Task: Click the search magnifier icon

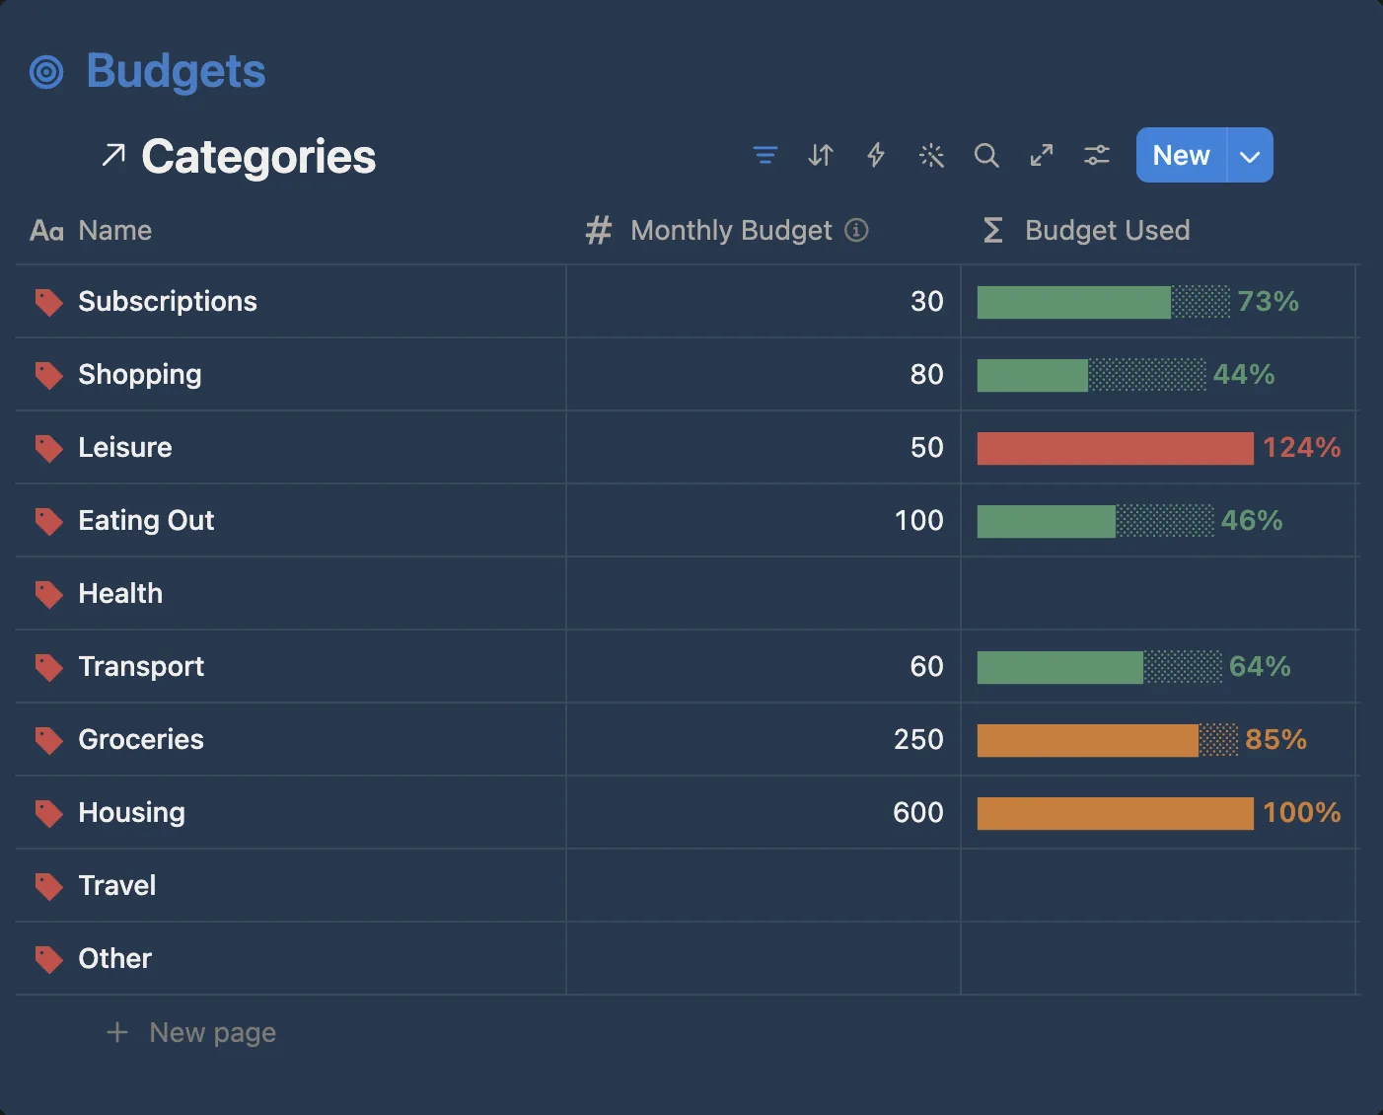Action: click(986, 155)
